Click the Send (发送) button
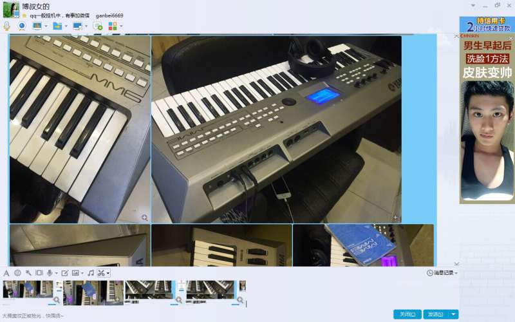Viewport: 515px width, 322px height. [x=435, y=314]
